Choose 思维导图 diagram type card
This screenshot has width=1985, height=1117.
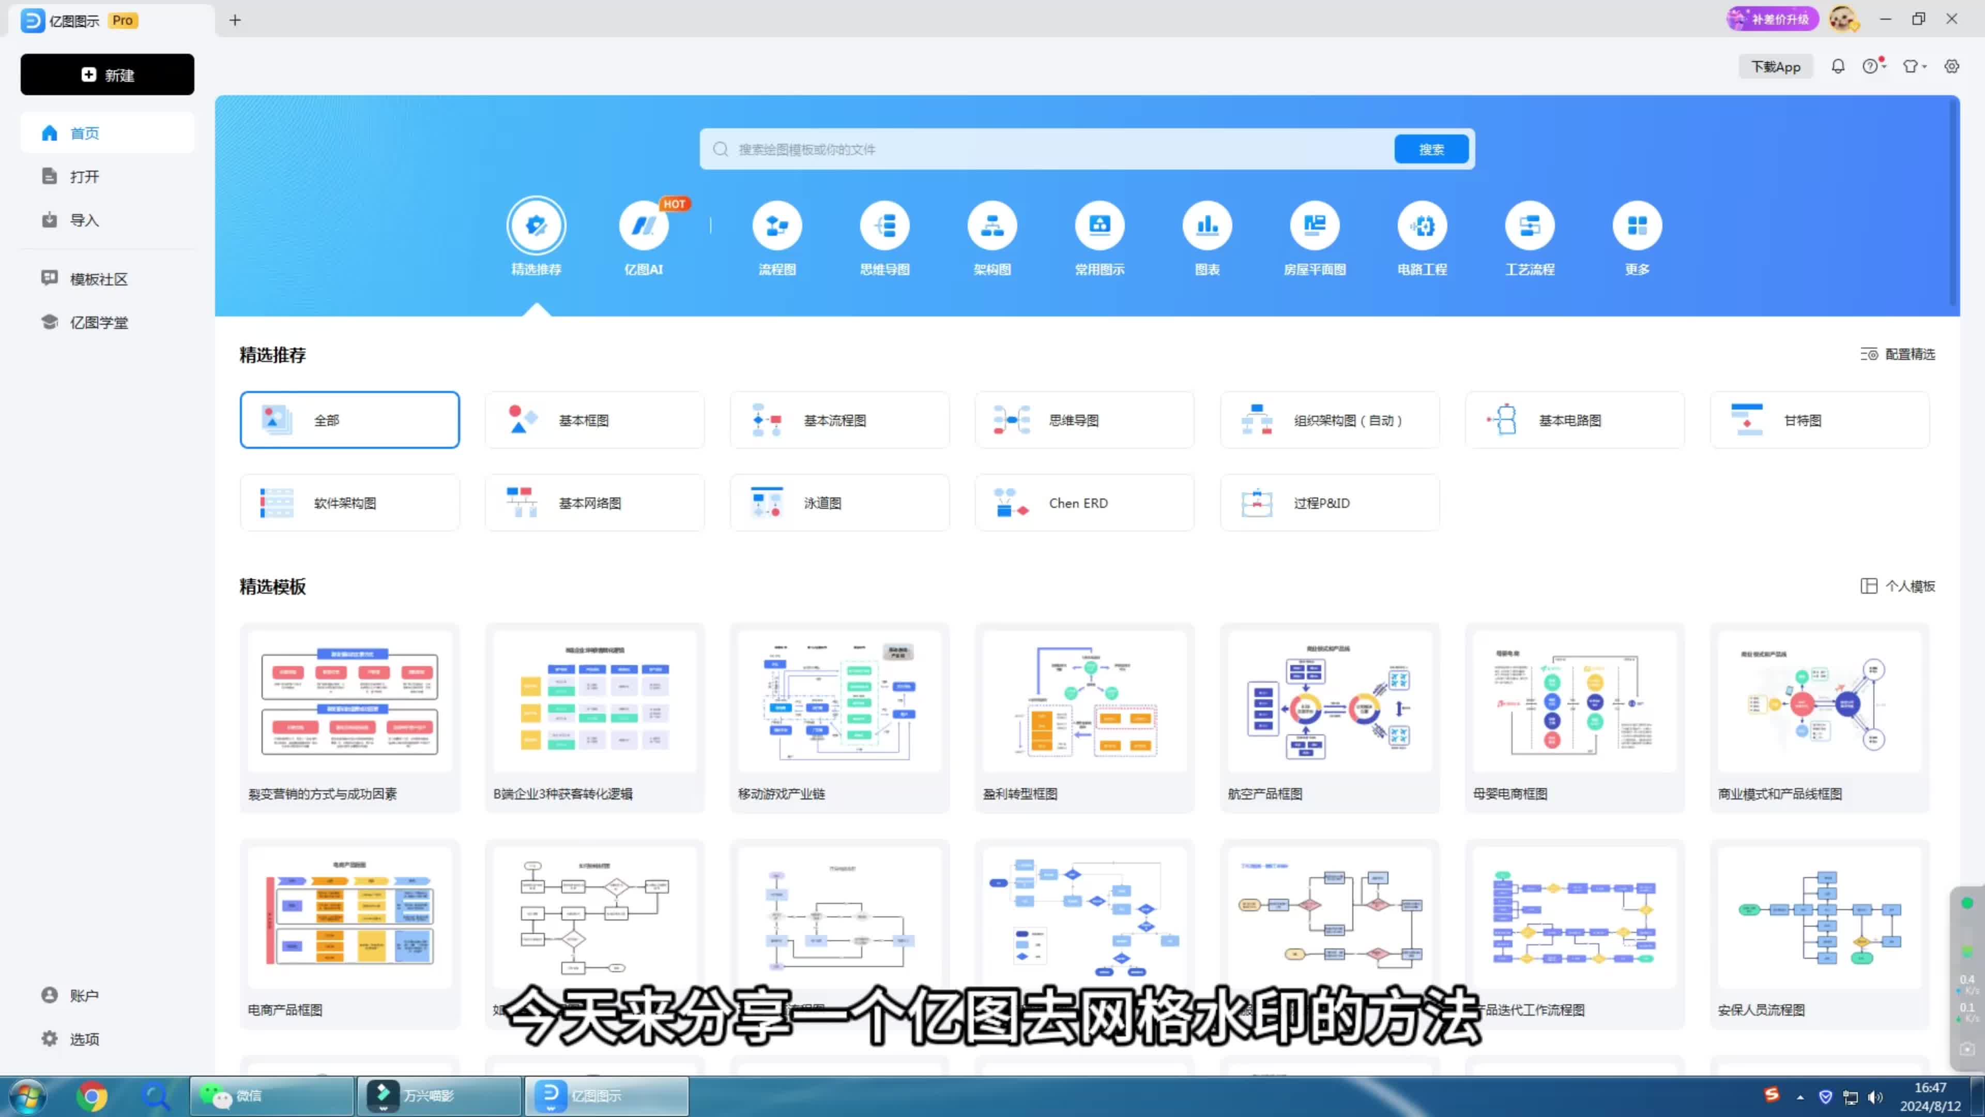[x=1085, y=420]
